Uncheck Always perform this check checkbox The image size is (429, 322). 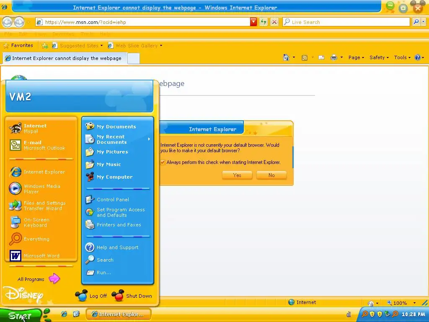coord(163,162)
